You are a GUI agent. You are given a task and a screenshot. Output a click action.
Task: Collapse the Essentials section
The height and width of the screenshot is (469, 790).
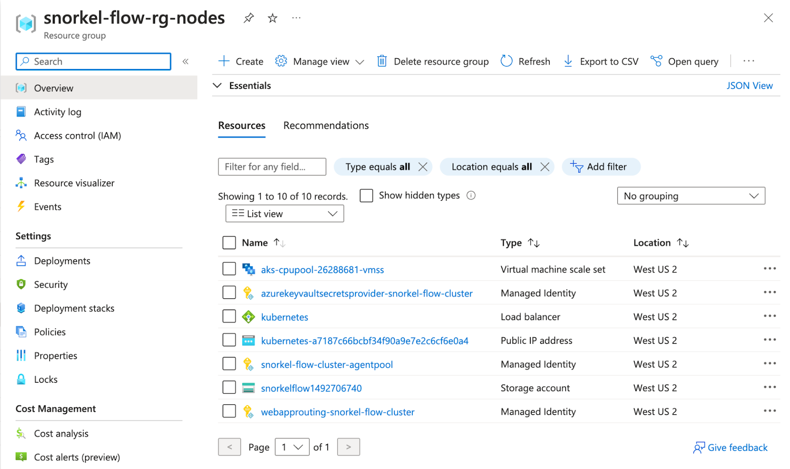click(217, 85)
